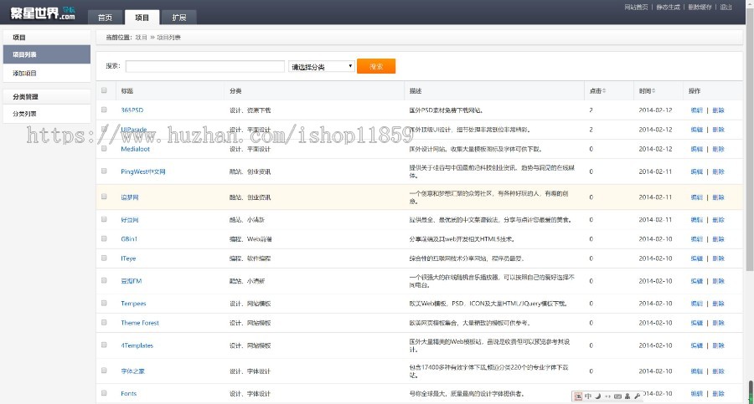Delete the ITeye row
754x404 pixels.
718,258
